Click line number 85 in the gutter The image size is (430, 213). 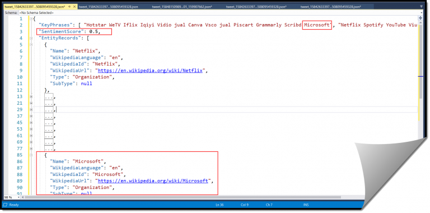(x=20, y=155)
